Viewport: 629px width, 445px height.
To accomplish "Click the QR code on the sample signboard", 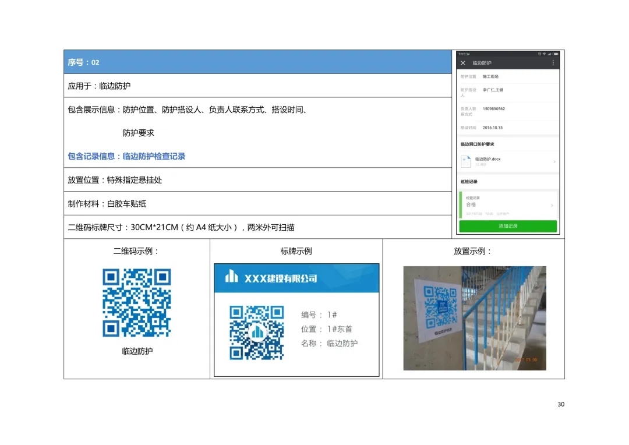I will [257, 333].
